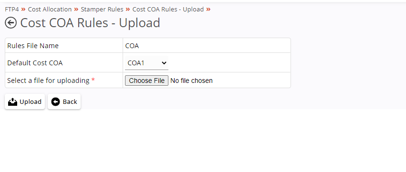The width and height of the screenshot is (406, 172).
Task: Click the 'Select a file for uploading' label
Action: [x=48, y=81]
